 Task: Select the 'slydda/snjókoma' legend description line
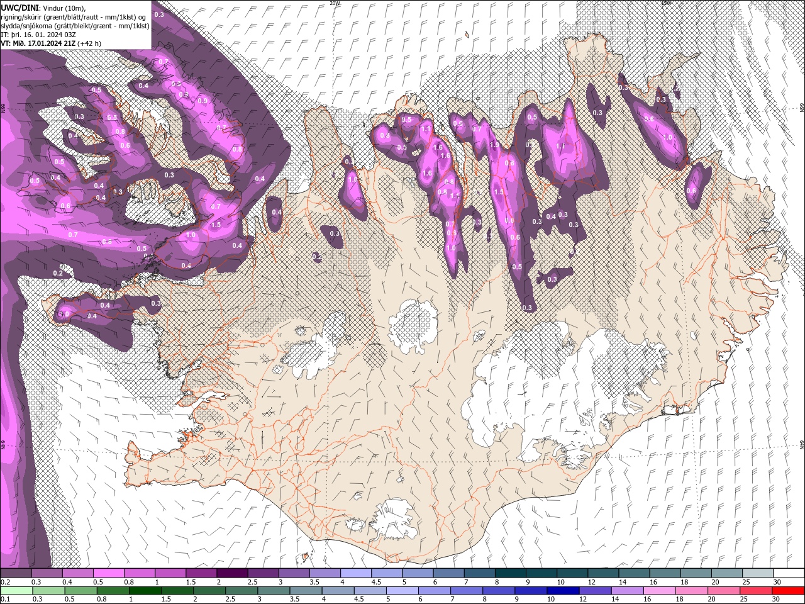pyautogui.click(x=75, y=26)
